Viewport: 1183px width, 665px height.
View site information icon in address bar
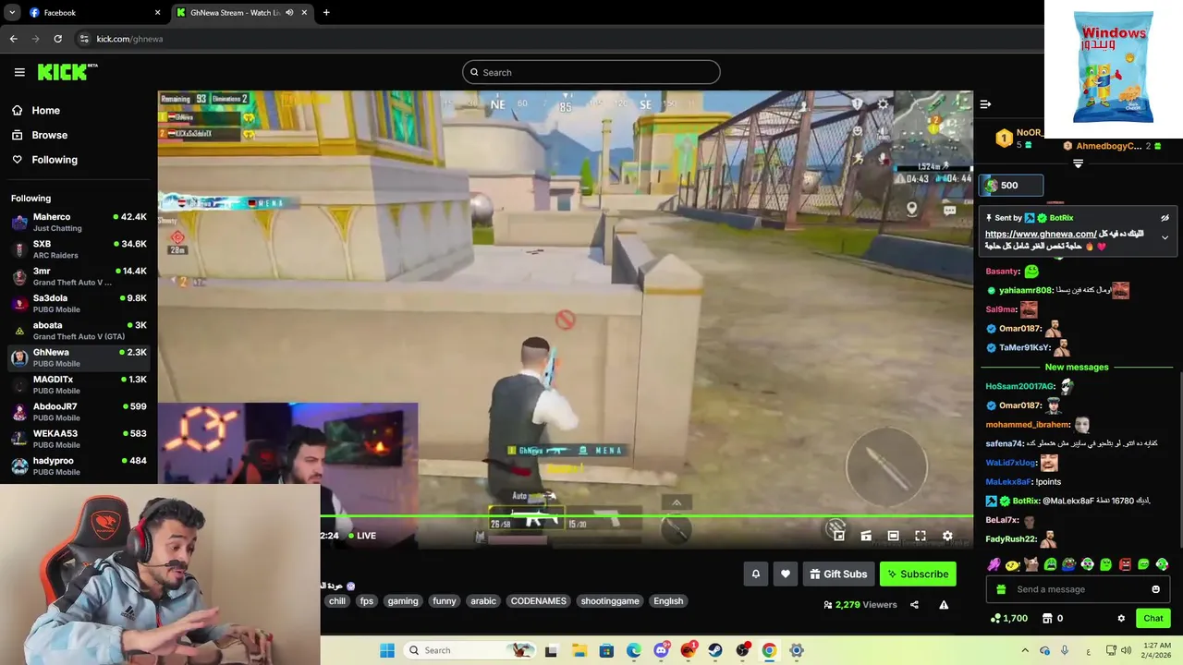tap(84, 39)
